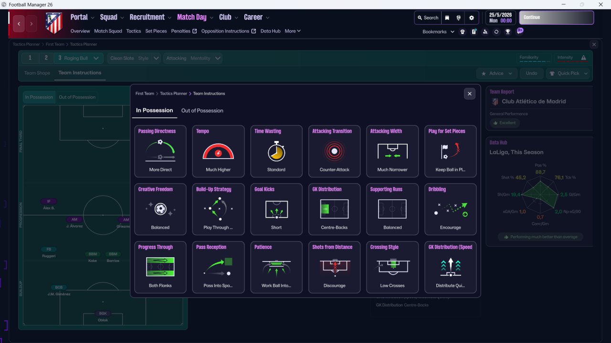Click the Continue button

pyautogui.click(x=557, y=18)
